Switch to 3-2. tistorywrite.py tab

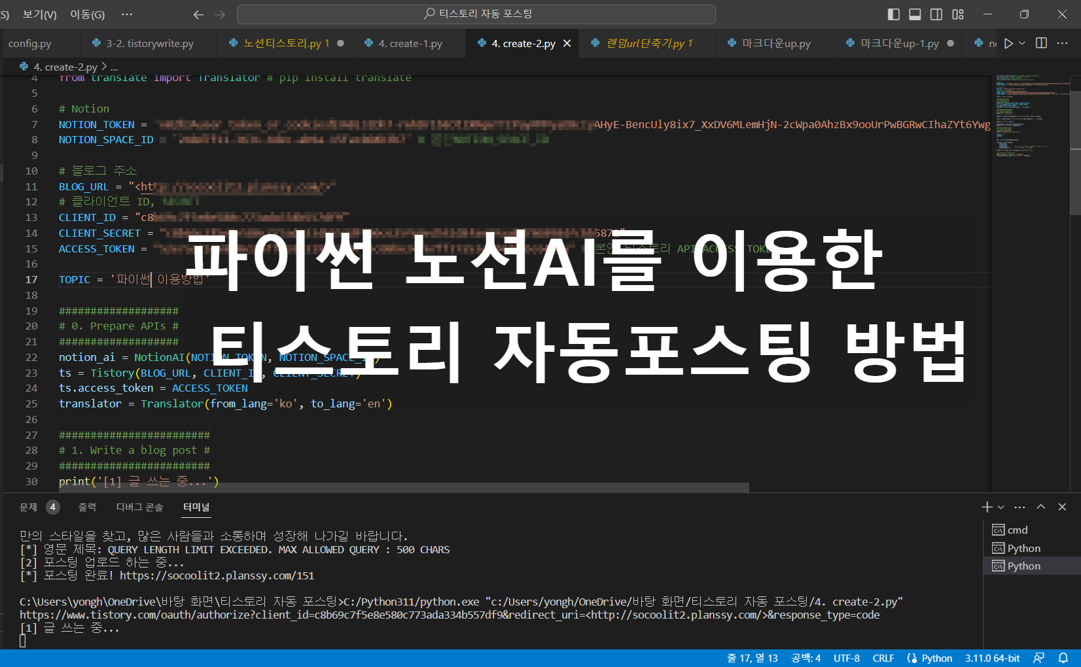(x=149, y=43)
